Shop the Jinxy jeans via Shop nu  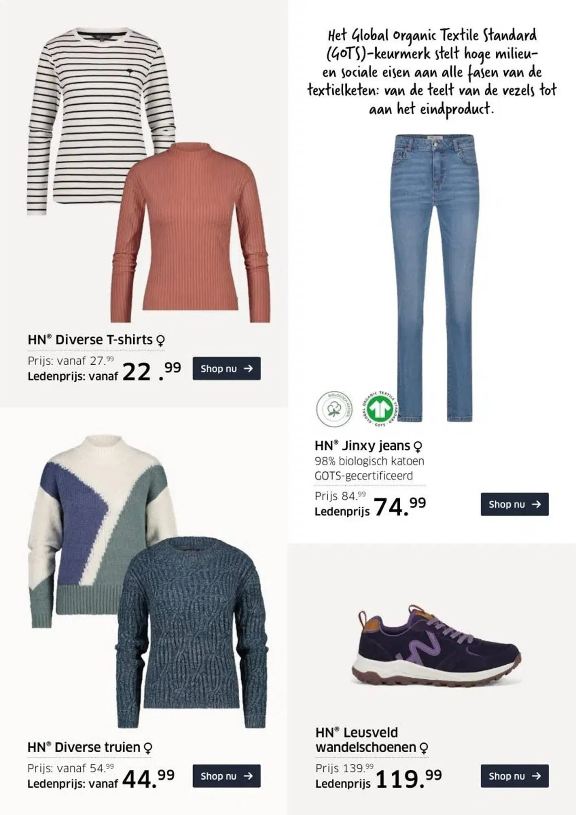(x=514, y=504)
